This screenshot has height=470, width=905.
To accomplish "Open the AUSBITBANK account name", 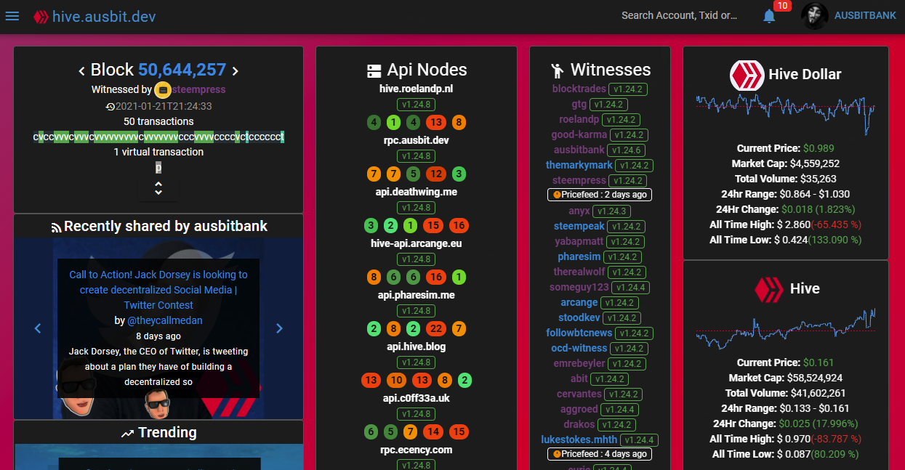I will [x=865, y=16].
